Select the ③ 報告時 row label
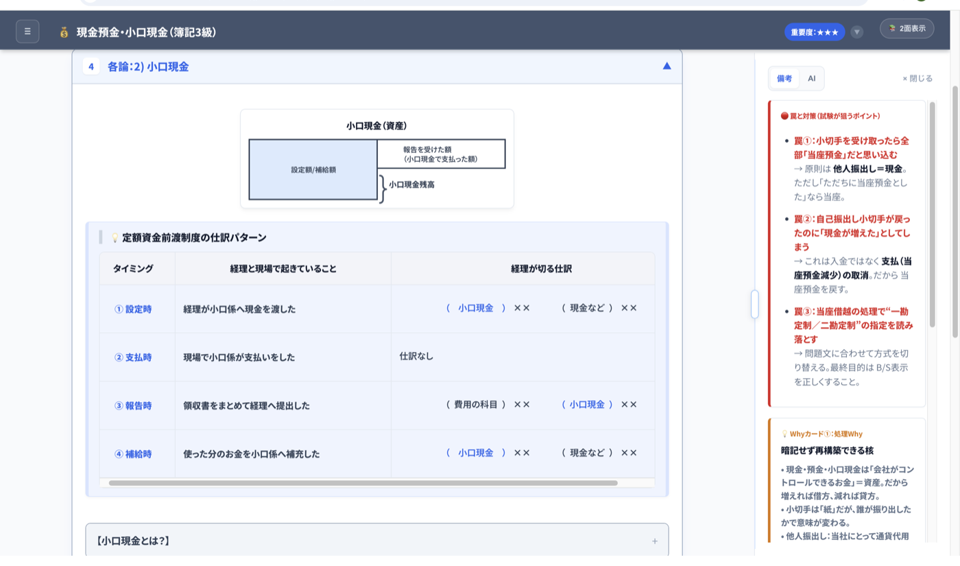This screenshot has height=566, width=960. click(x=133, y=405)
